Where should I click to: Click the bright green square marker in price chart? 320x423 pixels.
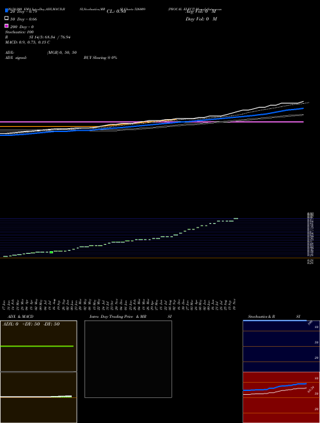point(51,253)
